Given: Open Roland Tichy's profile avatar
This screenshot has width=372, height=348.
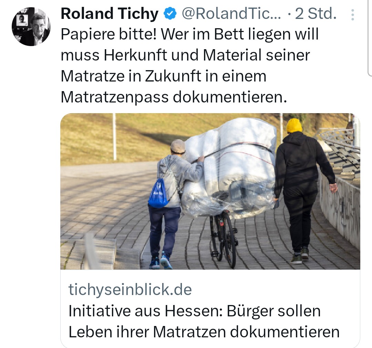Looking at the screenshot, I should (x=31, y=26).
